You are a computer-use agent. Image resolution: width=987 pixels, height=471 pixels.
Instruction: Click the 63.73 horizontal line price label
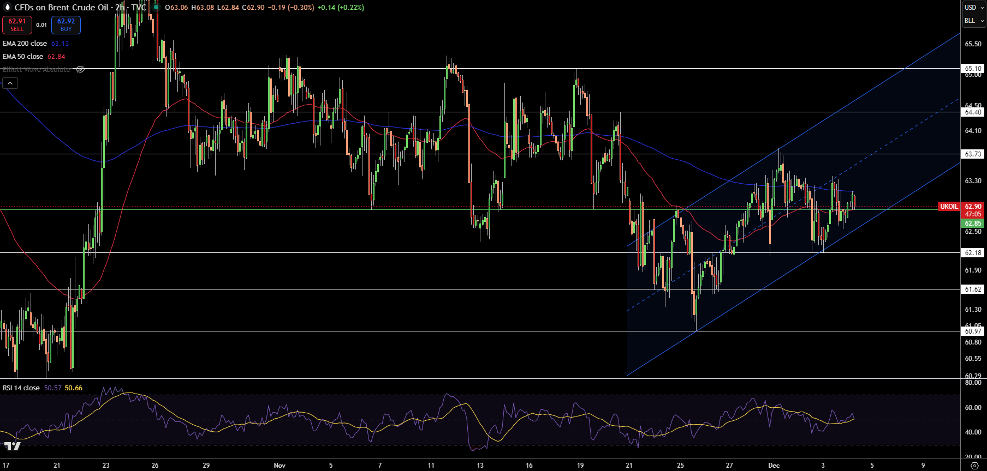[972, 154]
